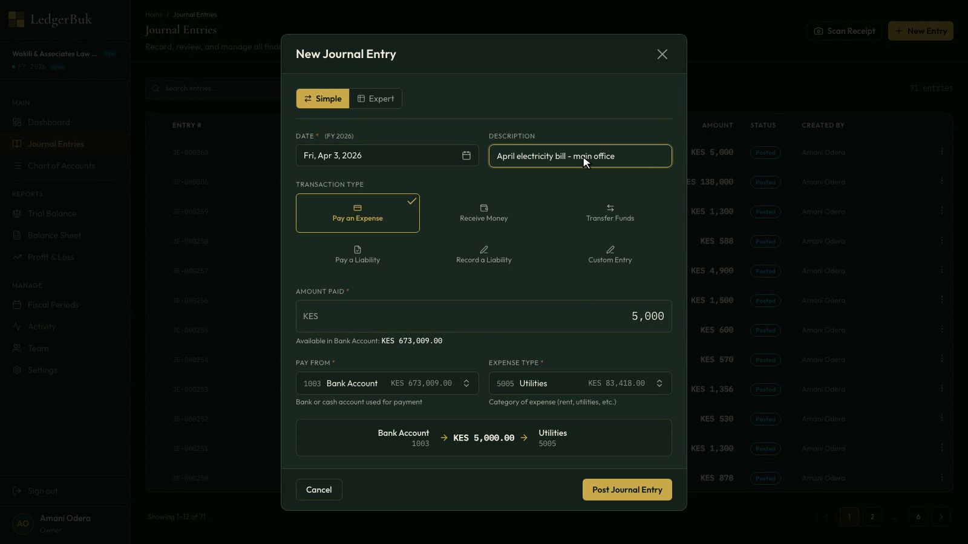Screen dimensions: 968x544
Task: Open Trial Balance from the sidebar
Action: 52,213
